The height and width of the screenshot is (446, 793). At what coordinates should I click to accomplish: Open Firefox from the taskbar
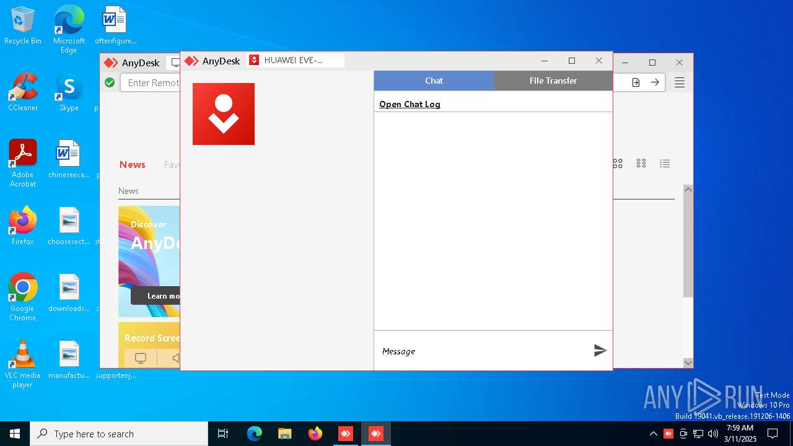[x=315, y=434]
